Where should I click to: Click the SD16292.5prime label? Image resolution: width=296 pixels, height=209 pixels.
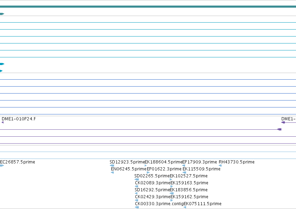click(x=152, y=190)
